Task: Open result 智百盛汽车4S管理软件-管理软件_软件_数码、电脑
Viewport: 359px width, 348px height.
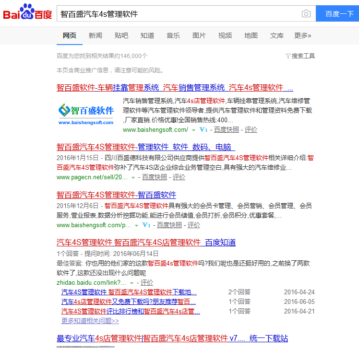Action: point(145,147)
